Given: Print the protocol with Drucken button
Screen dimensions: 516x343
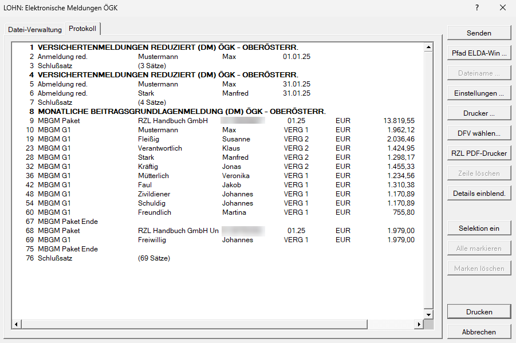Looking at the screenshot, I should click(479, 312).
